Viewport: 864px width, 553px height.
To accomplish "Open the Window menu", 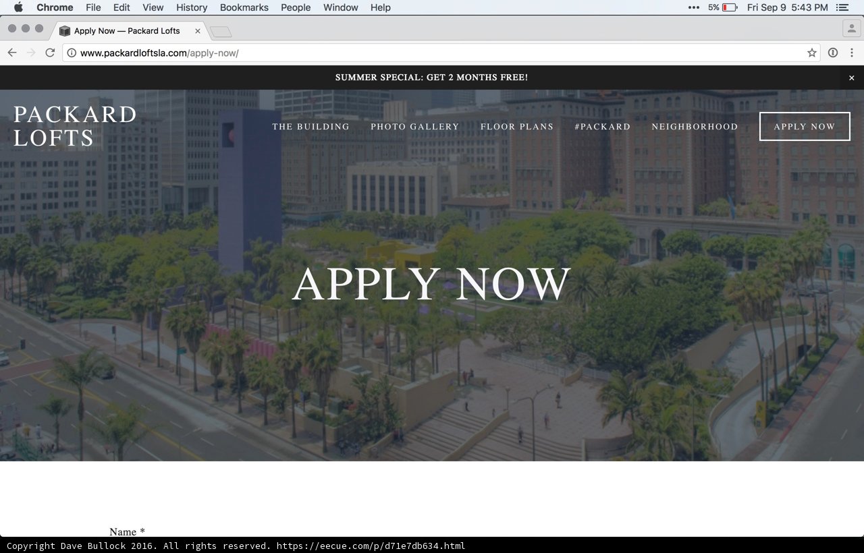I will (341, 7).
